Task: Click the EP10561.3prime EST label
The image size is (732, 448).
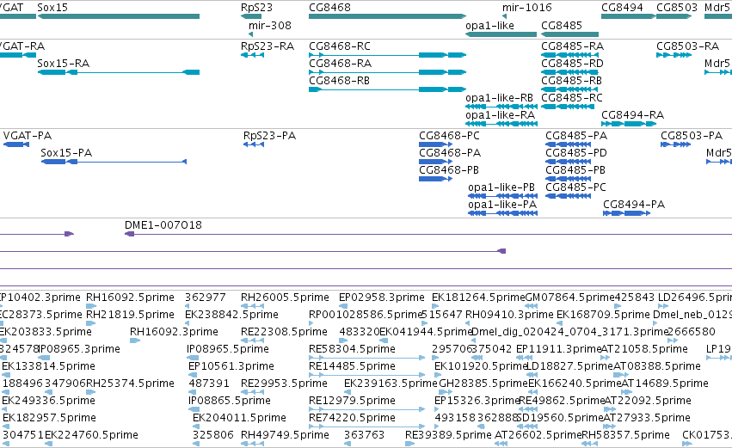Action: 231,366
